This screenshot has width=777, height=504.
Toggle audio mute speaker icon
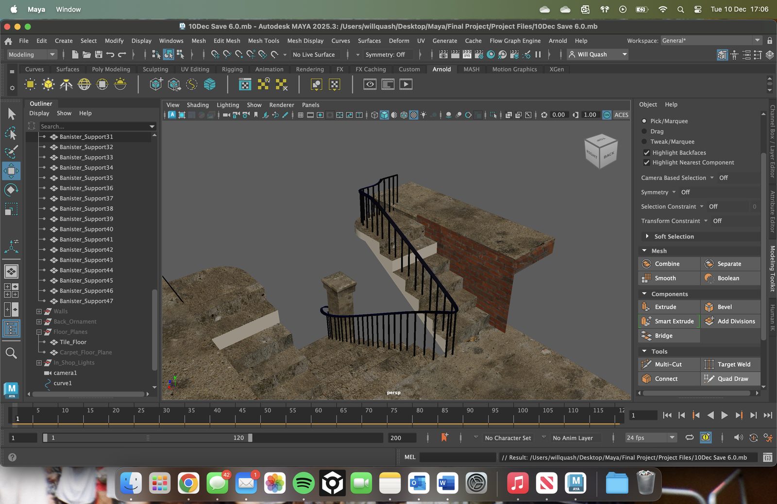pos(738,438)
